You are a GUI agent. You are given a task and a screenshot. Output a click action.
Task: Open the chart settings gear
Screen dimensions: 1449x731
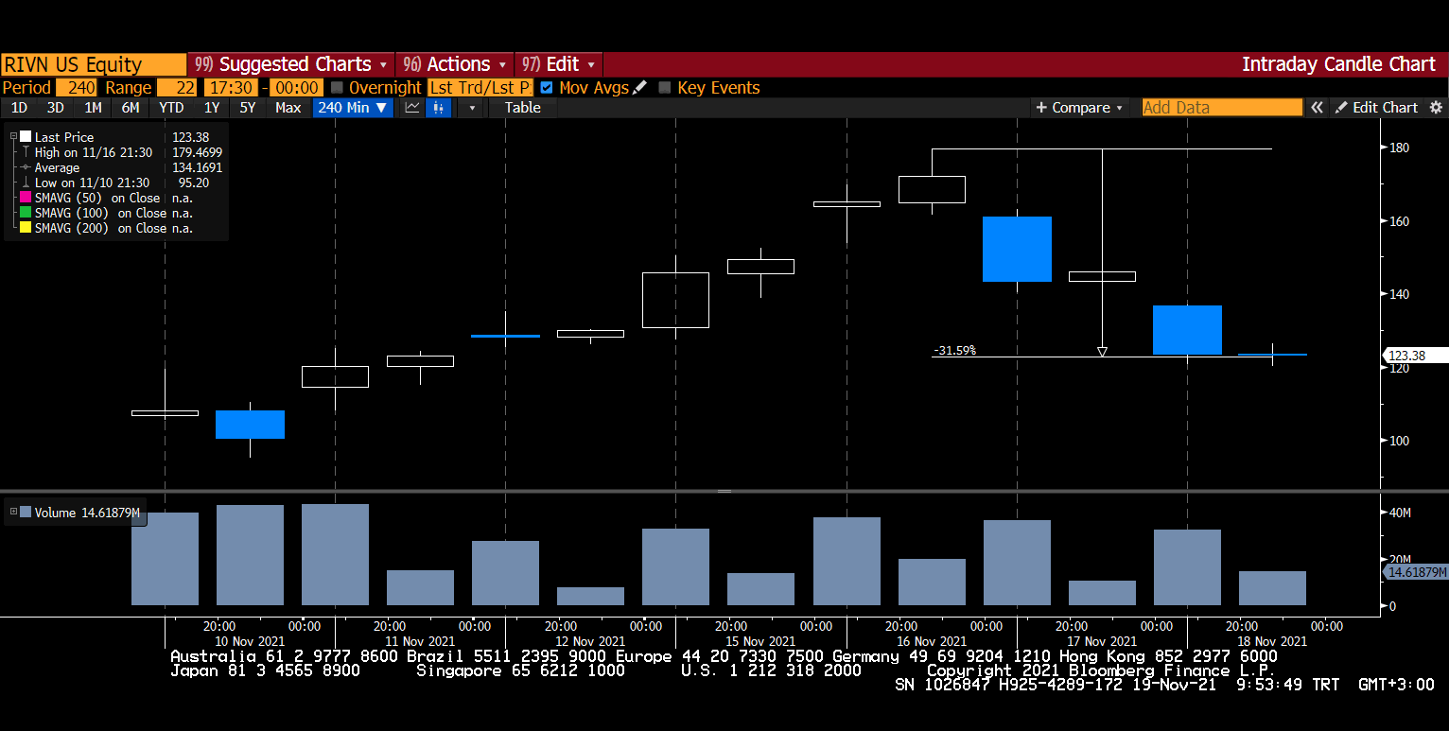tap(1436, 108)
